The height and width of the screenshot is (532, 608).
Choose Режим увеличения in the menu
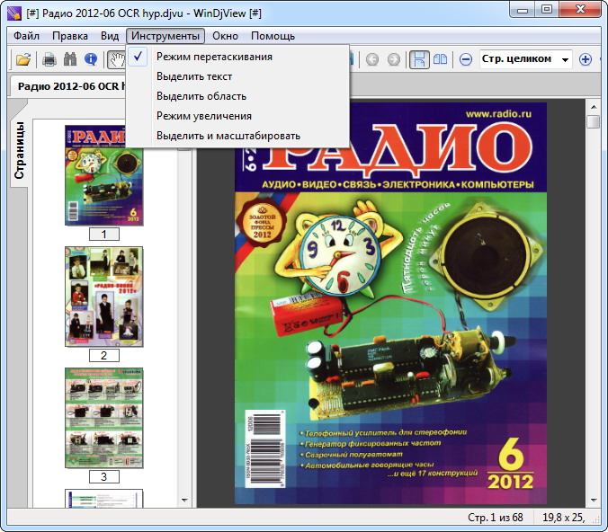(x=237, y=116)
